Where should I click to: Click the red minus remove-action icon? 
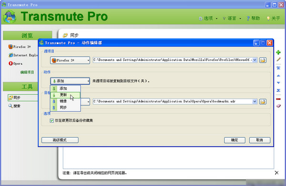point(278,99)
